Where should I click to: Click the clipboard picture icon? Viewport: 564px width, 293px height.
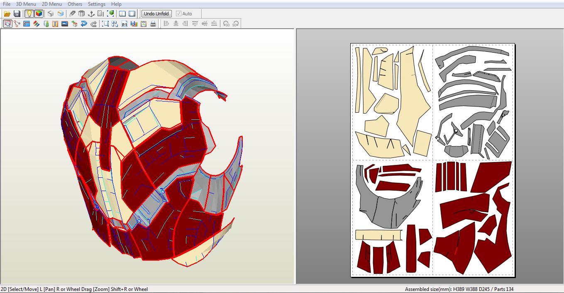pos(144,24)
